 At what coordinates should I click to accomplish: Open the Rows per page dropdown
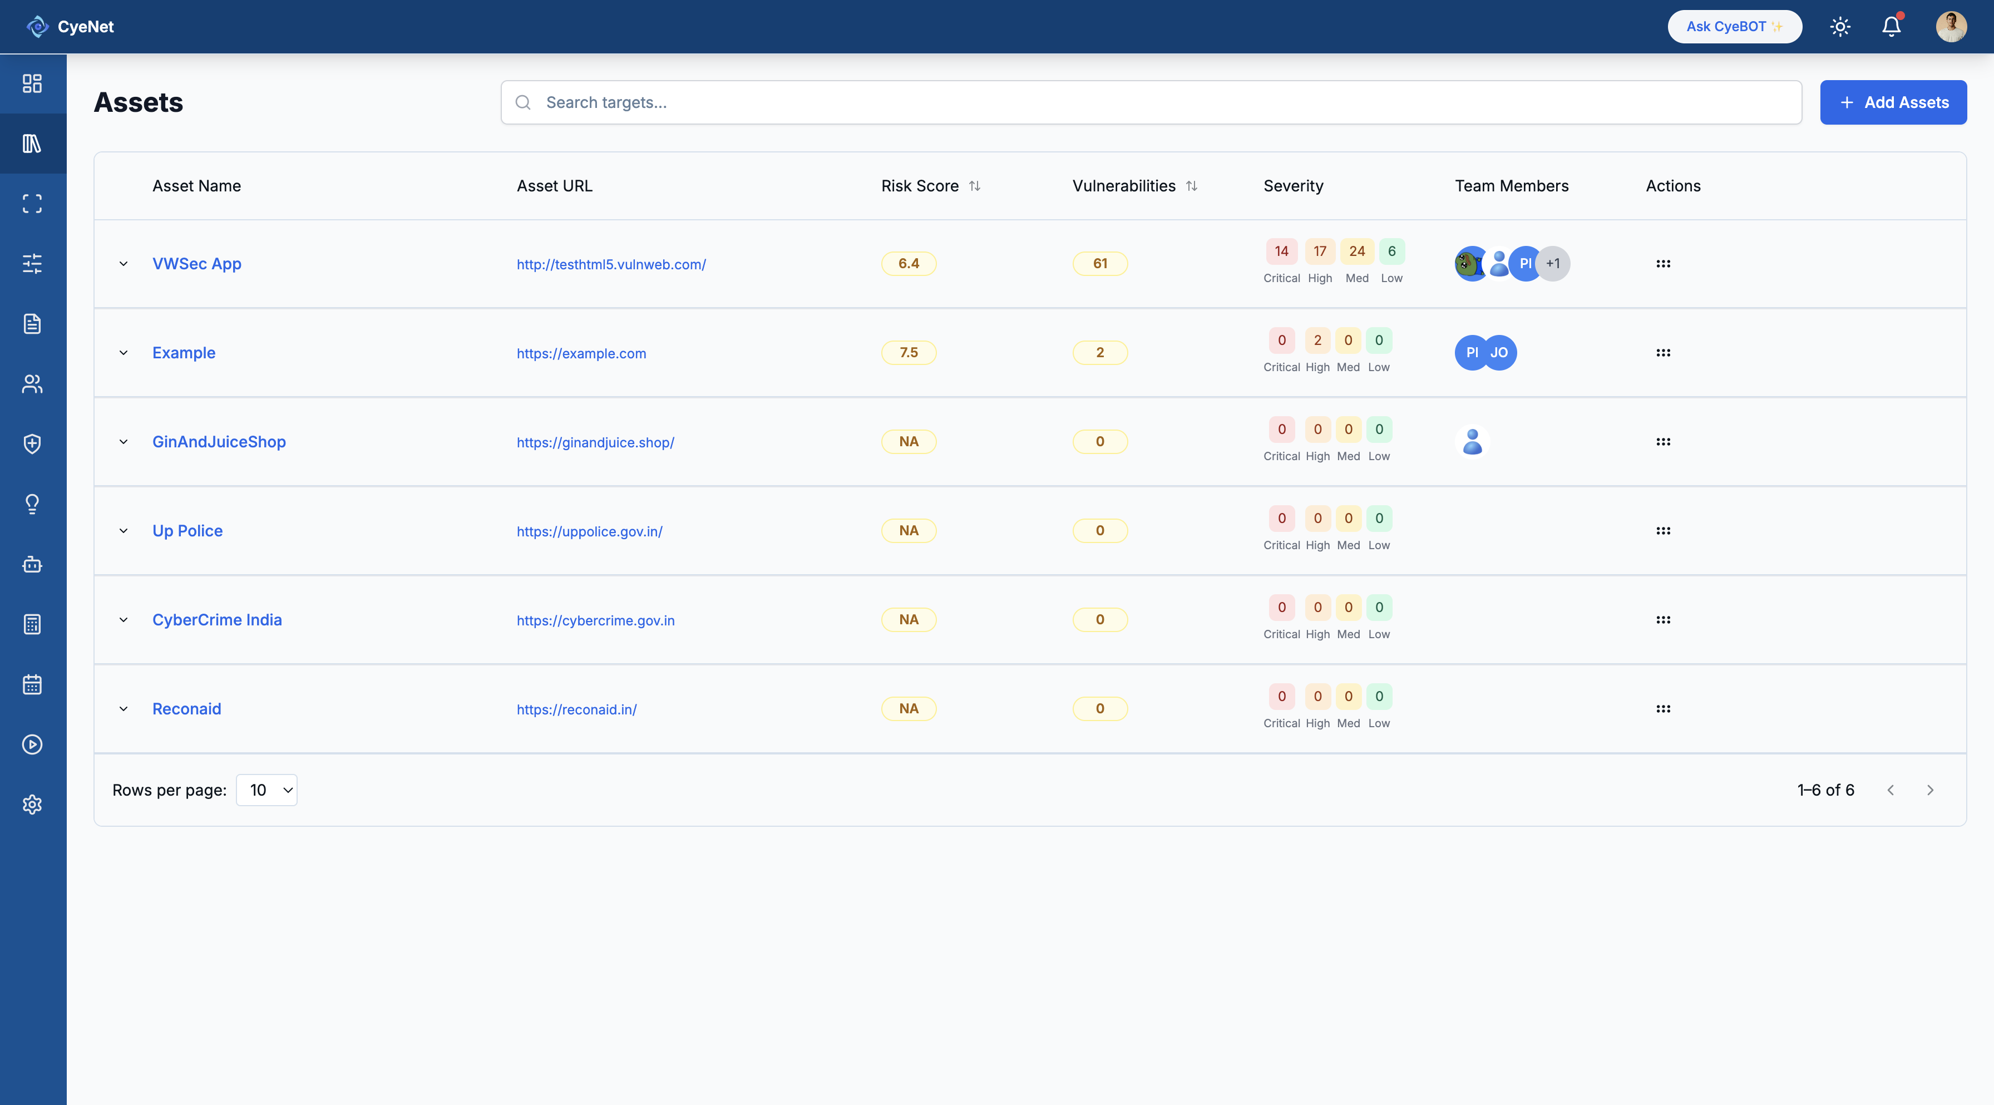click(x=266, y=790)
